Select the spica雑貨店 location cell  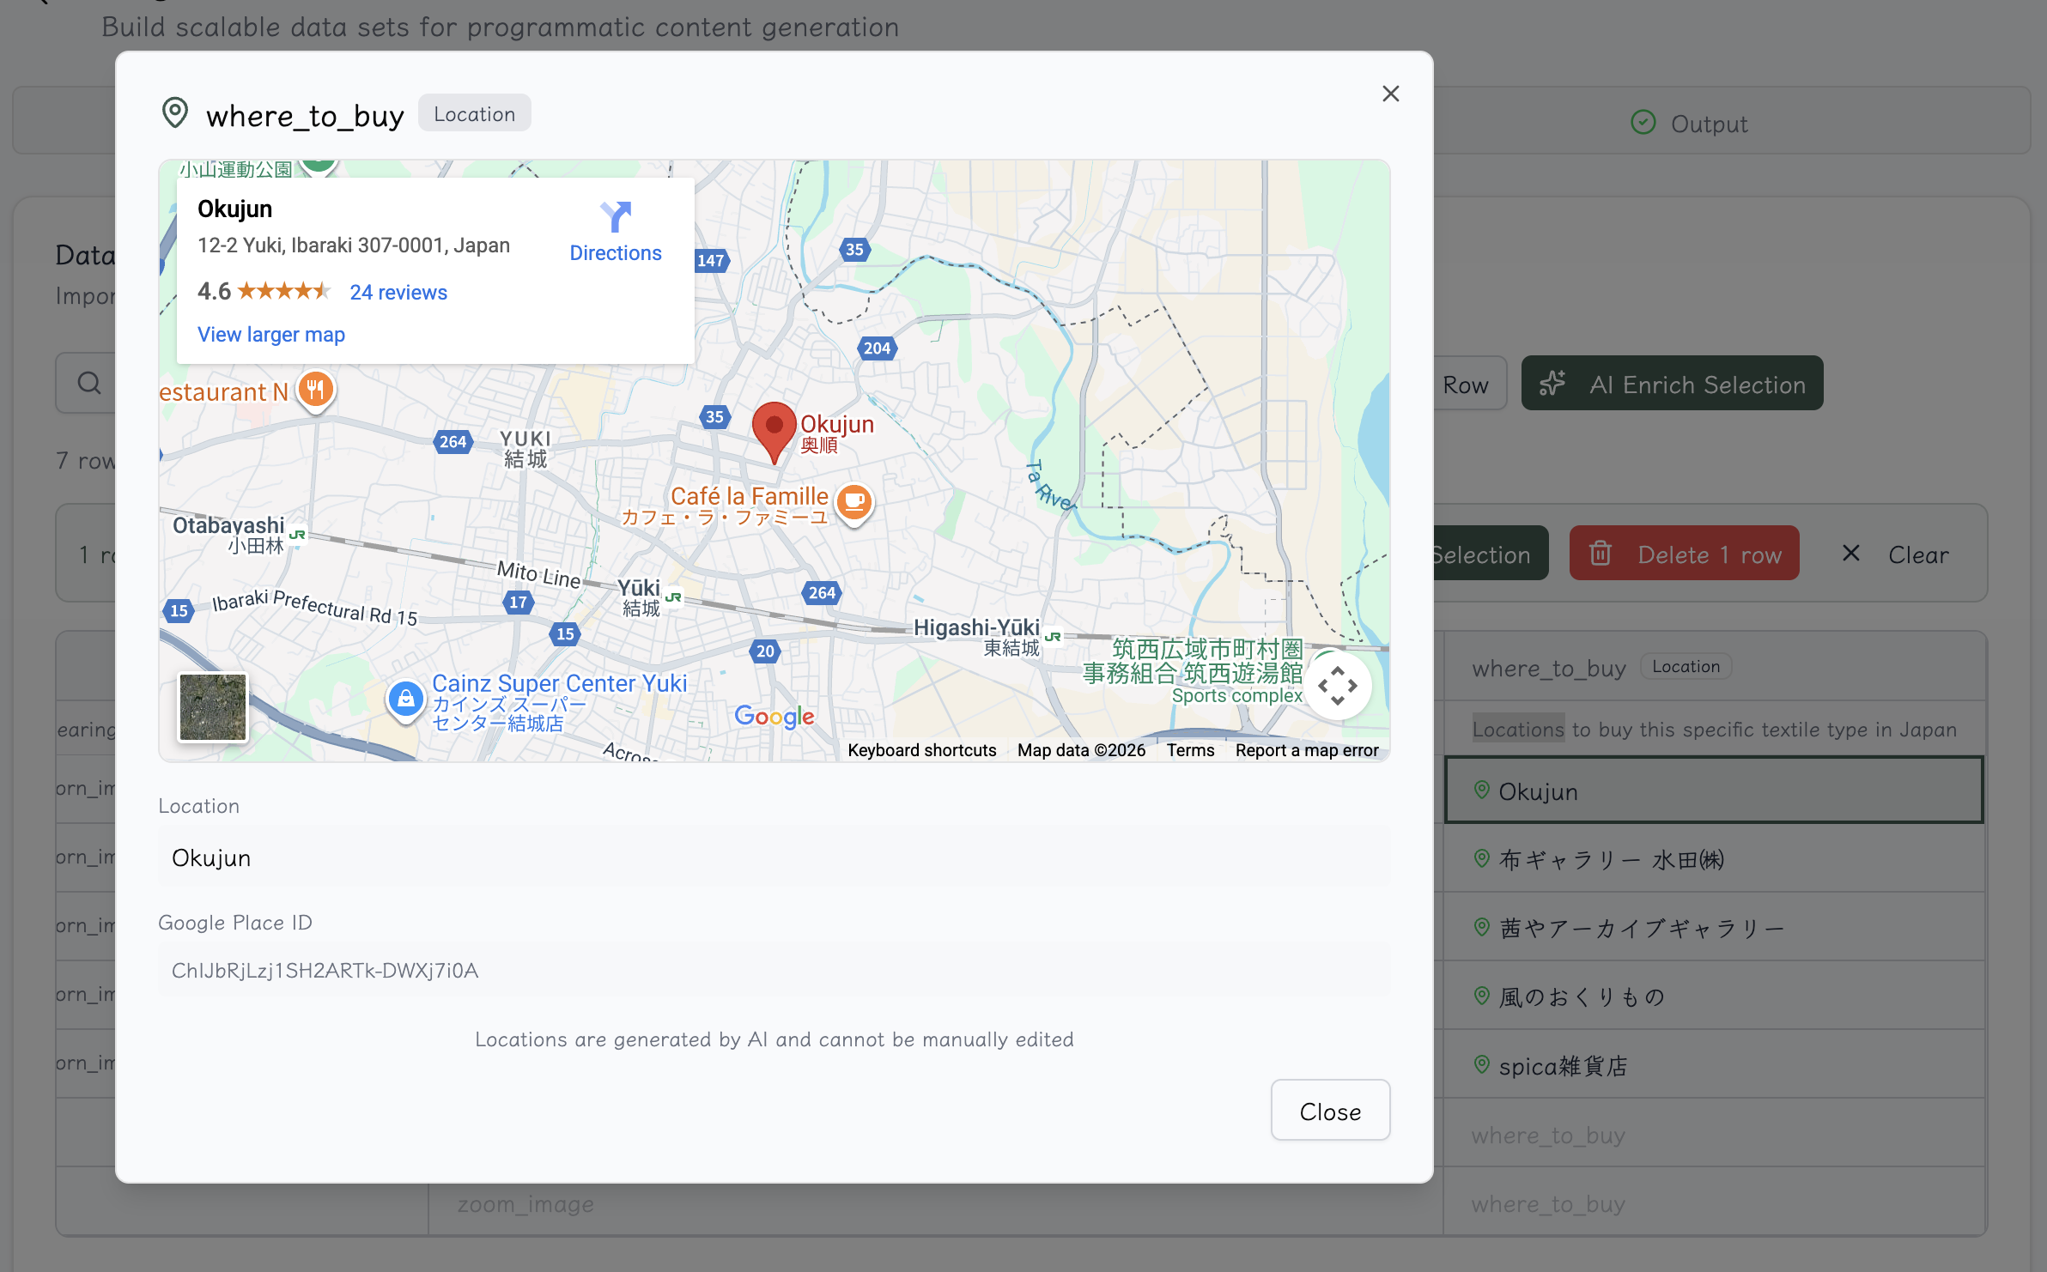pos(1713,1065)
